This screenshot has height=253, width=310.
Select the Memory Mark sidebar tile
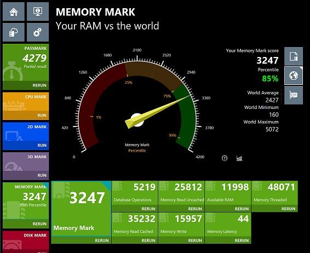pyautogui.click(x=26, y=205)
